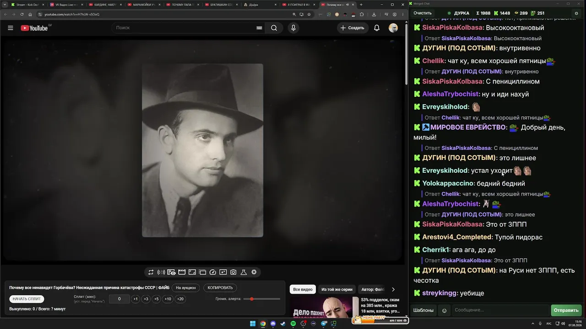The image size is (586, 329).
Task: Add 3 minutes with the +3 button
Action: [146, 299]
